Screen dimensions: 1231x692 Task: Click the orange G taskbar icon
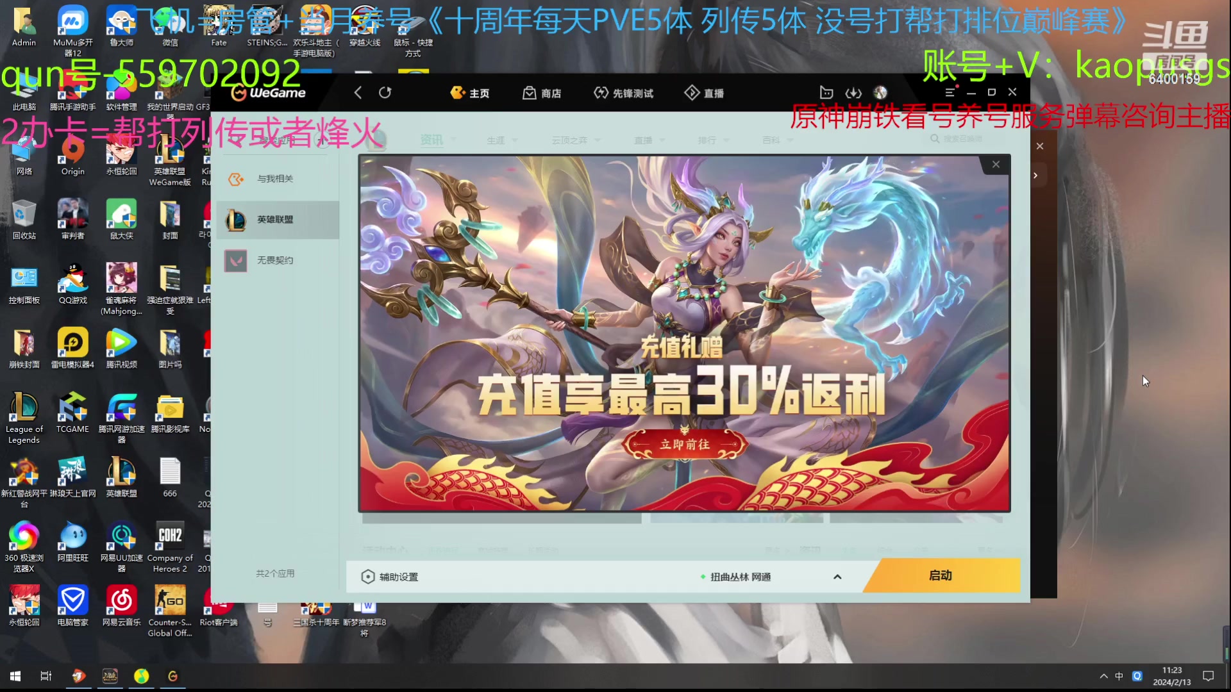[172, 676]
